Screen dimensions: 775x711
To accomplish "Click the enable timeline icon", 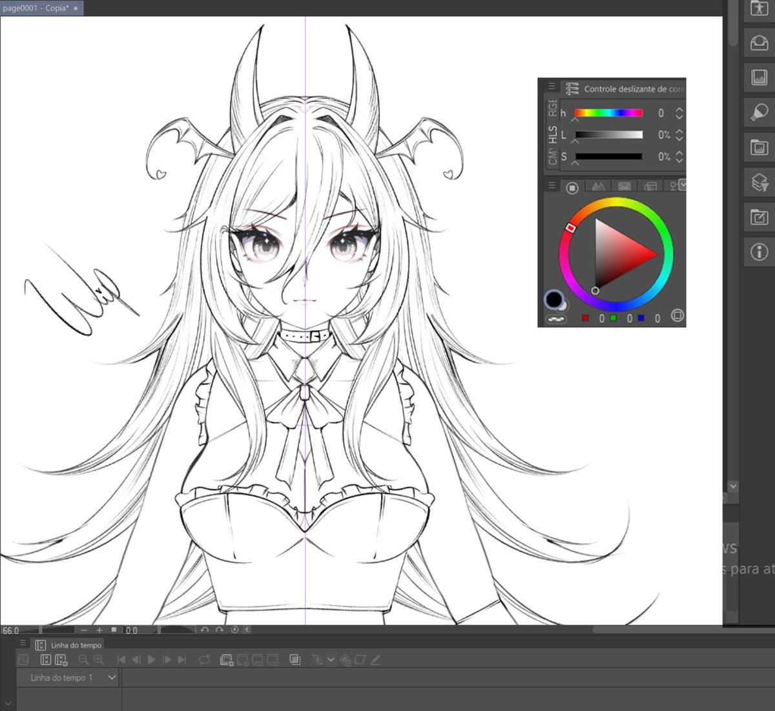I will pyautogui.click(x=45, y=660).
